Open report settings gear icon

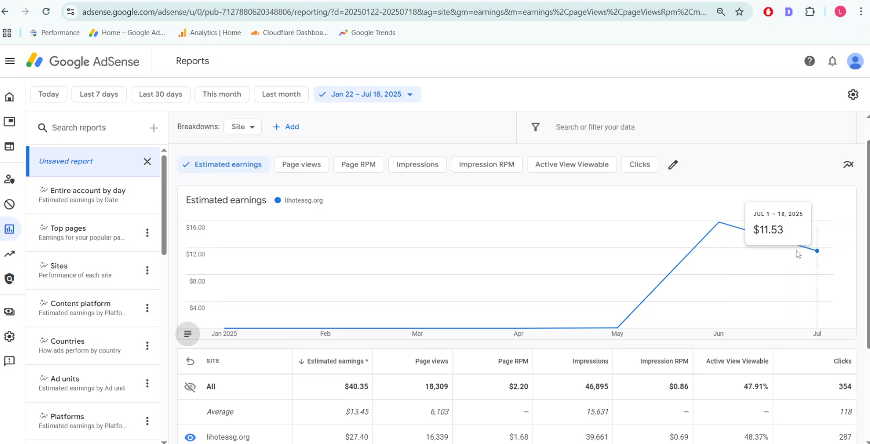[853, 94]
